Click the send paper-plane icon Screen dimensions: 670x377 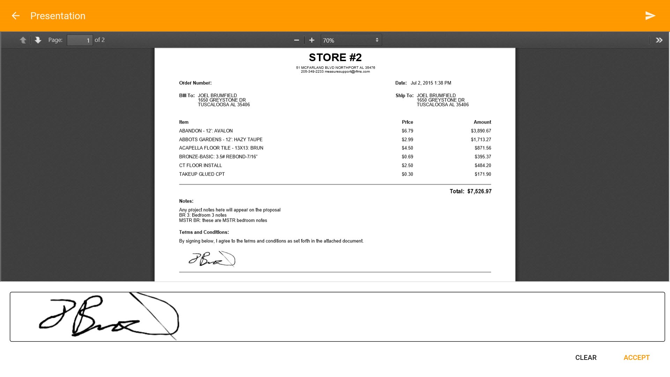click(x=650, y=16)
